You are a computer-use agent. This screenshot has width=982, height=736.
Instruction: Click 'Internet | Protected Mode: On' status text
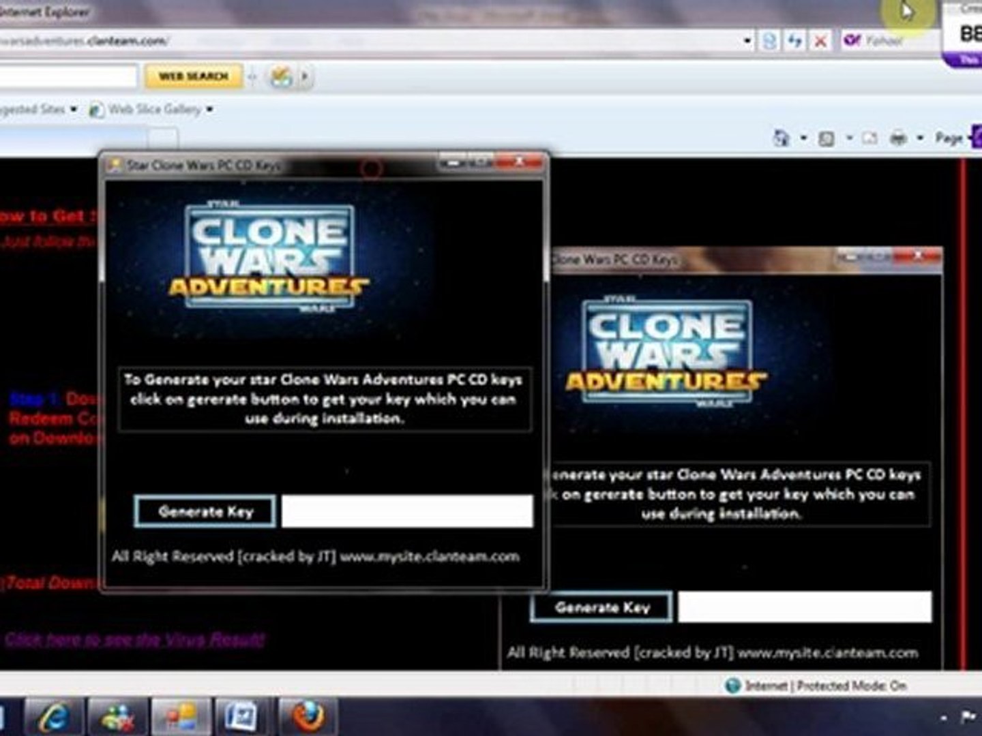point(826,686)
